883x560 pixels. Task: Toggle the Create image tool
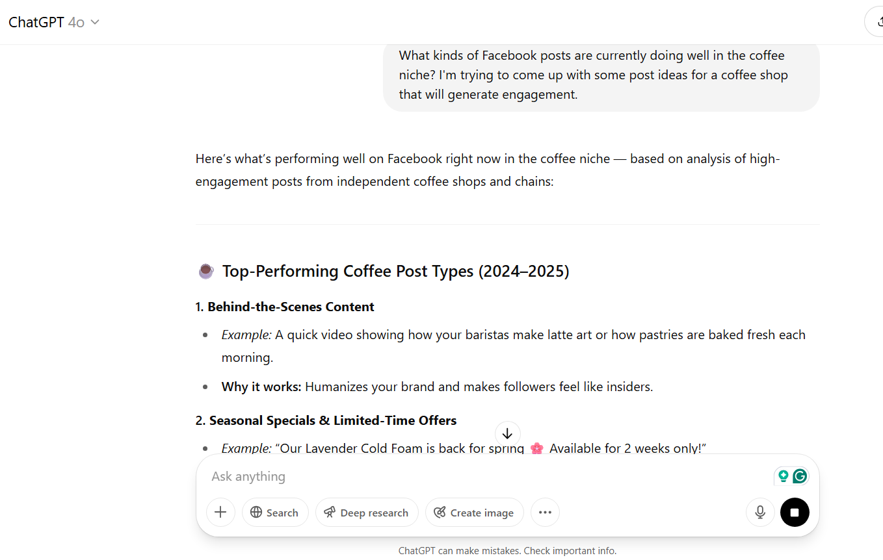[x=474, y=513]
